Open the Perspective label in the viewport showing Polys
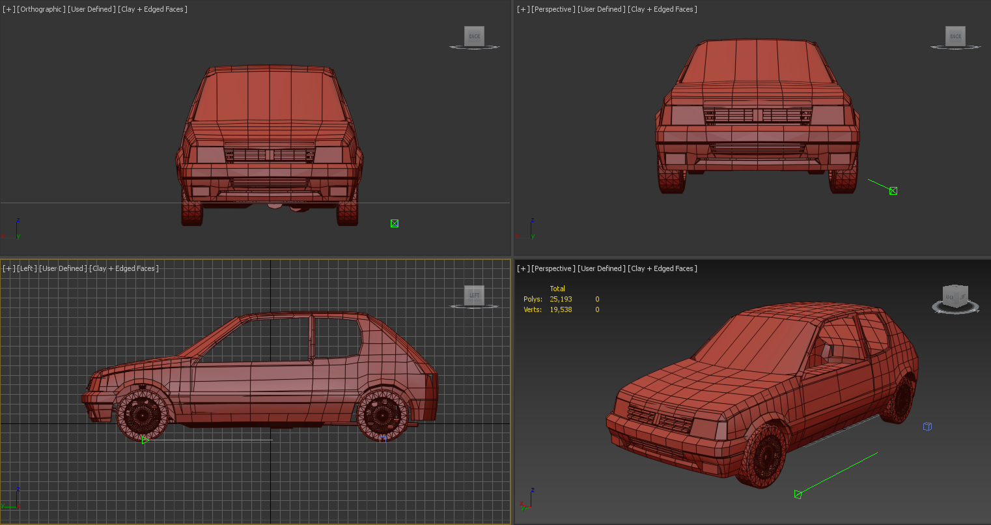Screen dimensions: 991x525 point(553,268)
